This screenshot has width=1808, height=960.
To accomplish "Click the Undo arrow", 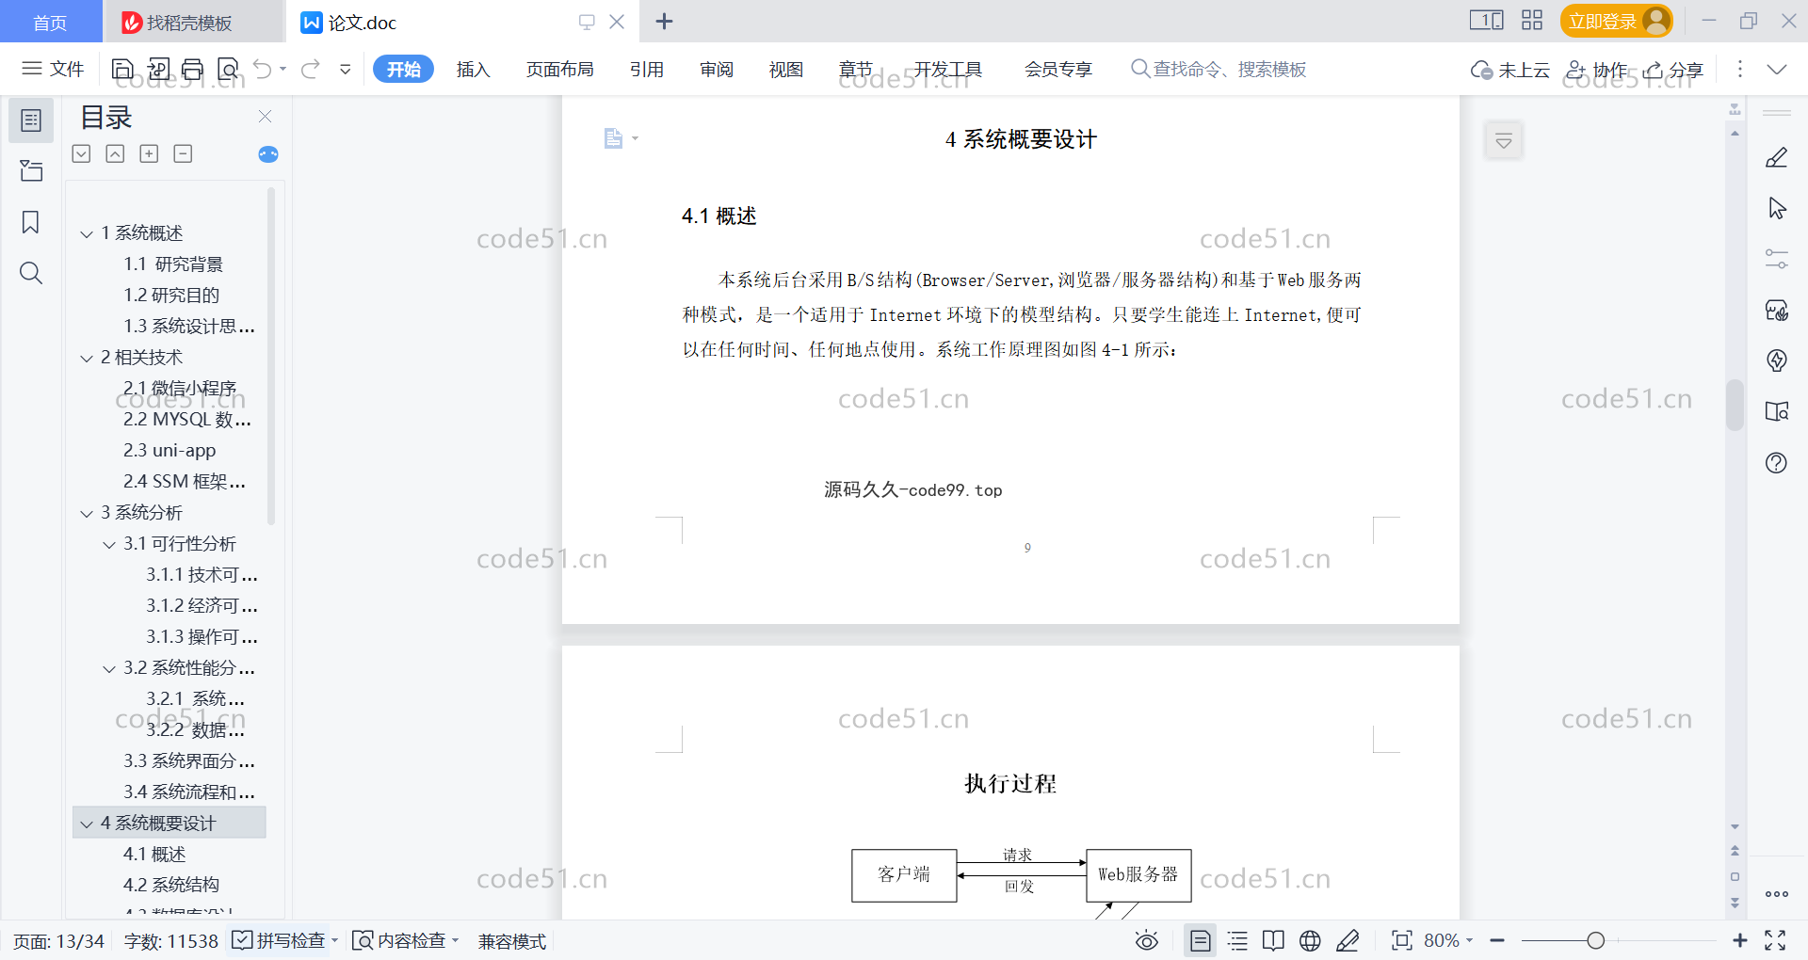I will (263, 69).
